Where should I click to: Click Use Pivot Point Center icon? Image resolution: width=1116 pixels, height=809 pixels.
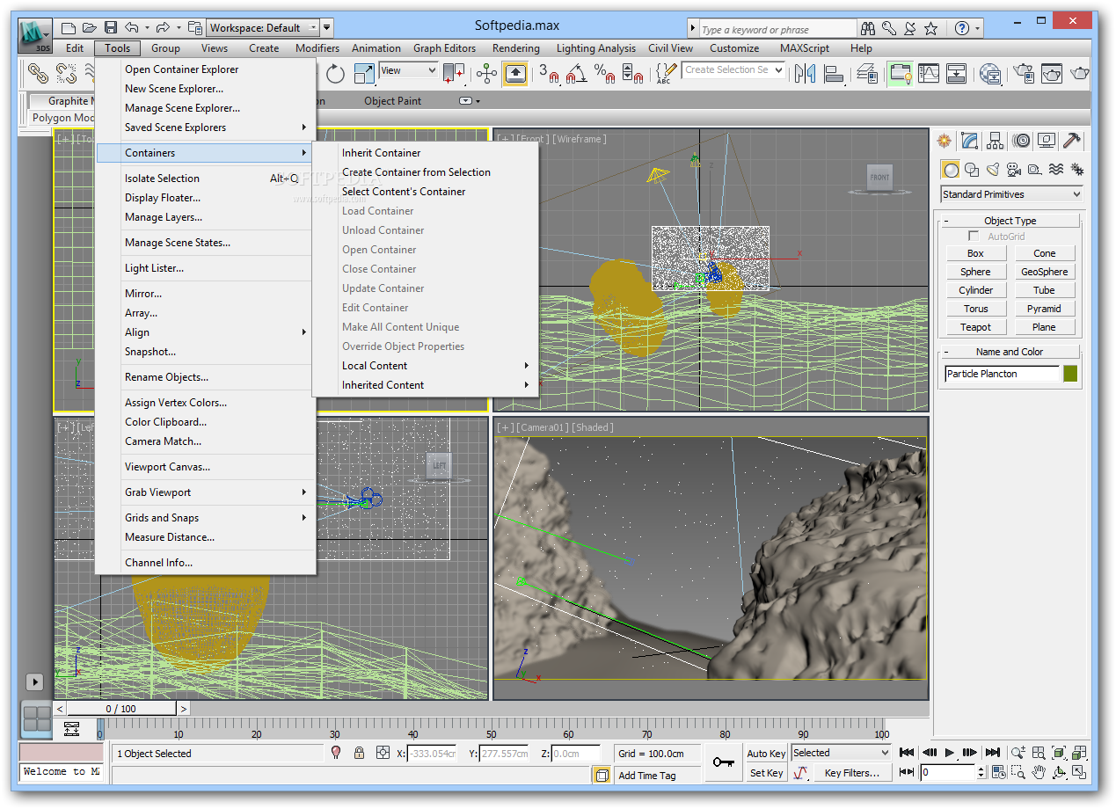coord(454,74)
